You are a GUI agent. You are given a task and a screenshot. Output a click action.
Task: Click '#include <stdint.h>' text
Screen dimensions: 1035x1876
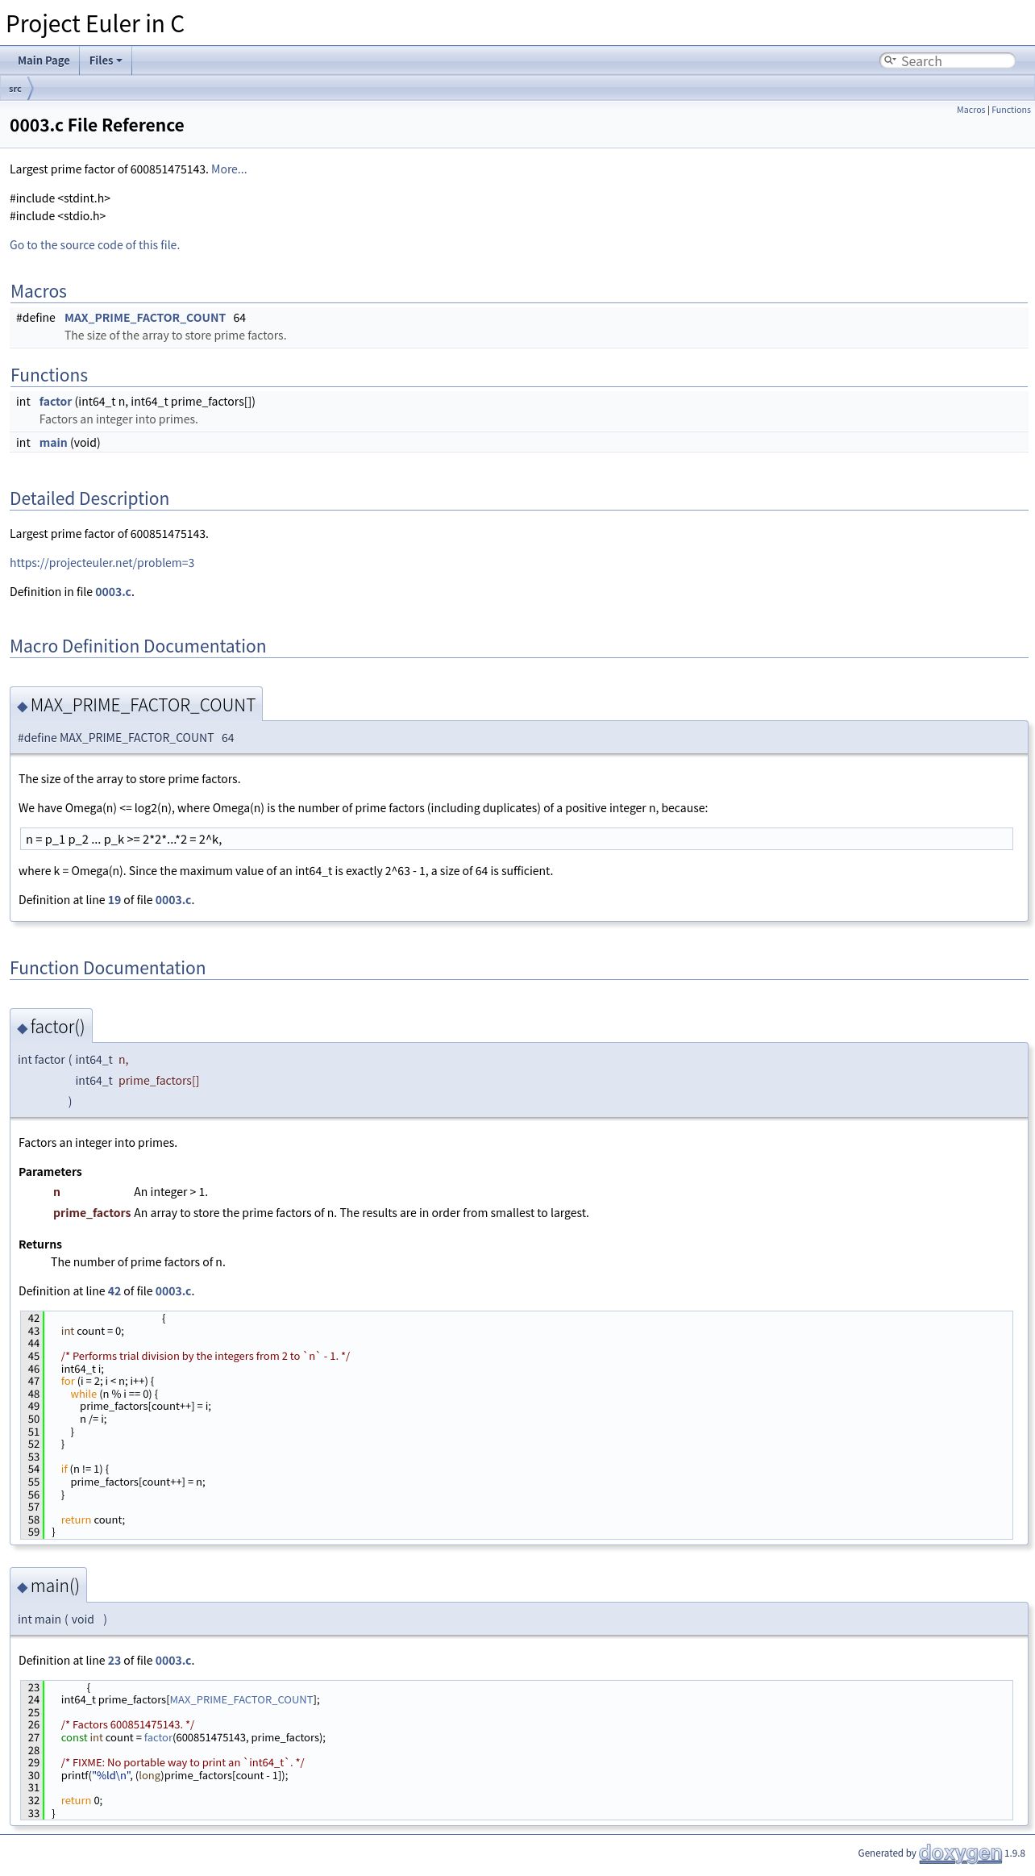pos(60,198)
